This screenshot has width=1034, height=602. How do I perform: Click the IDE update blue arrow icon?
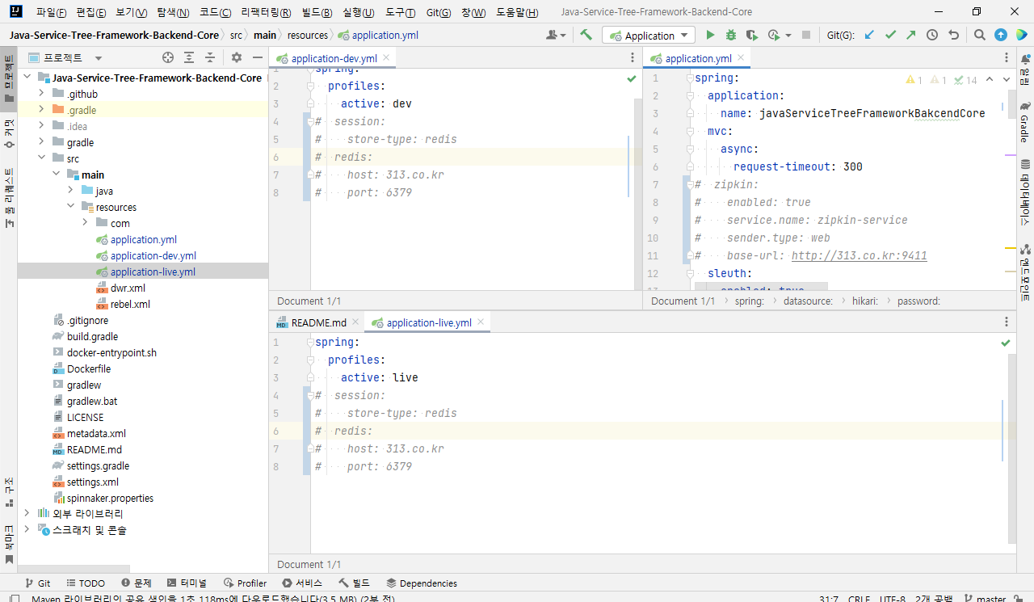[1001, 35]
